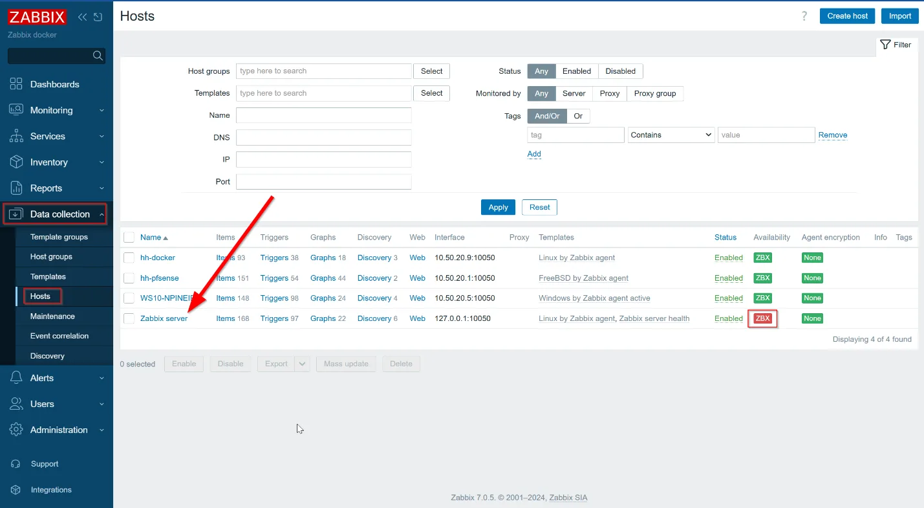The width and height of the screenshot is (924, 508).
Task: Open the Contains tag operator dropdown
Action: pos(671,135)
